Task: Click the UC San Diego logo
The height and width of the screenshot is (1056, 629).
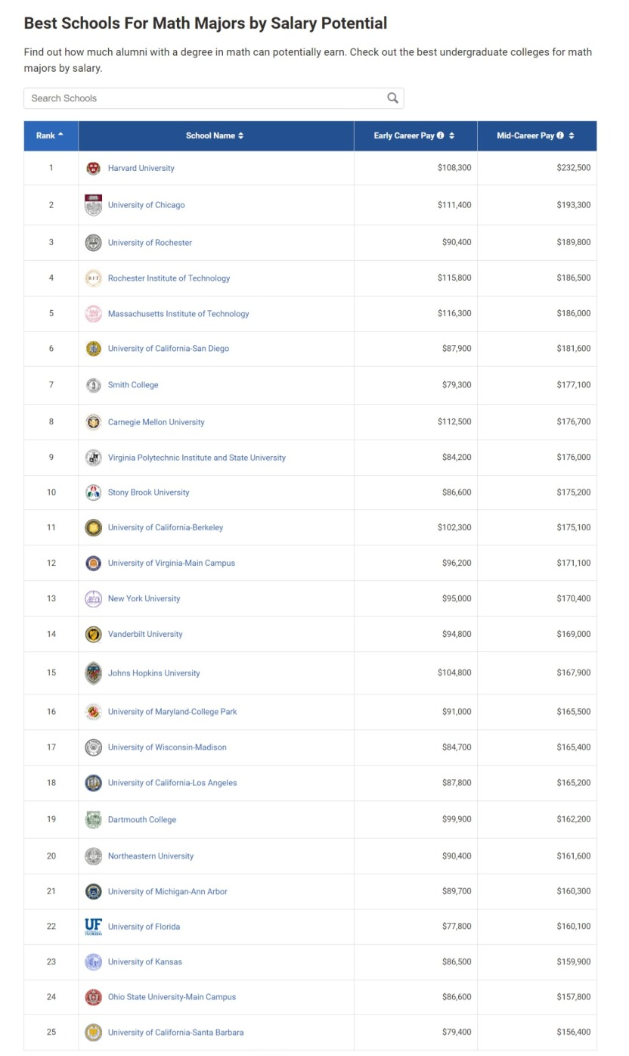Action: coord(93,349)
